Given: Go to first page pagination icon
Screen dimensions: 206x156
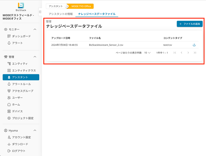Looking at the screenshot, I should (x=175, y=53).
